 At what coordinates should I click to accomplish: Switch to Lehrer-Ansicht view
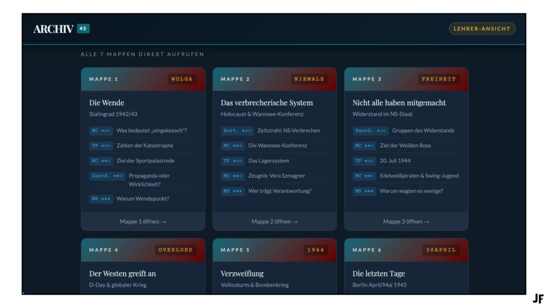click(482, 29)
